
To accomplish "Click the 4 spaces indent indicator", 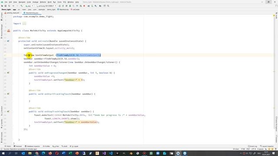I will (x=260, y=149).
